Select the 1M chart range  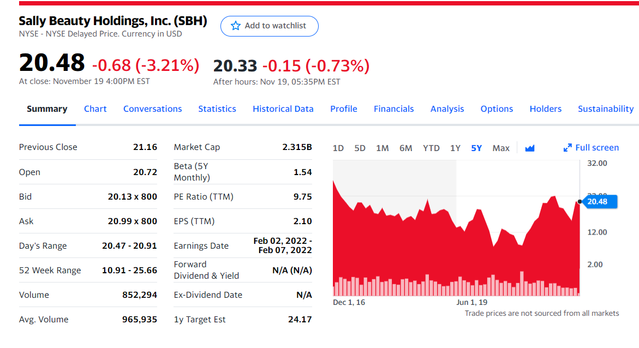(x=383, y=148)
